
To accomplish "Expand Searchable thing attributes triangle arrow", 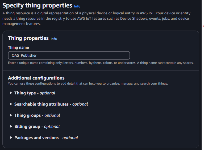I will pyautogui.click(x=11, y=104).
